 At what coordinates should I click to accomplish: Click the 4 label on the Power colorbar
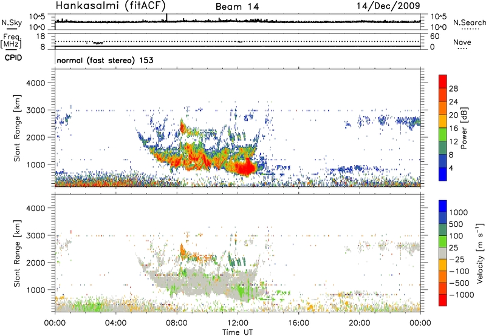tap(451, 168)
